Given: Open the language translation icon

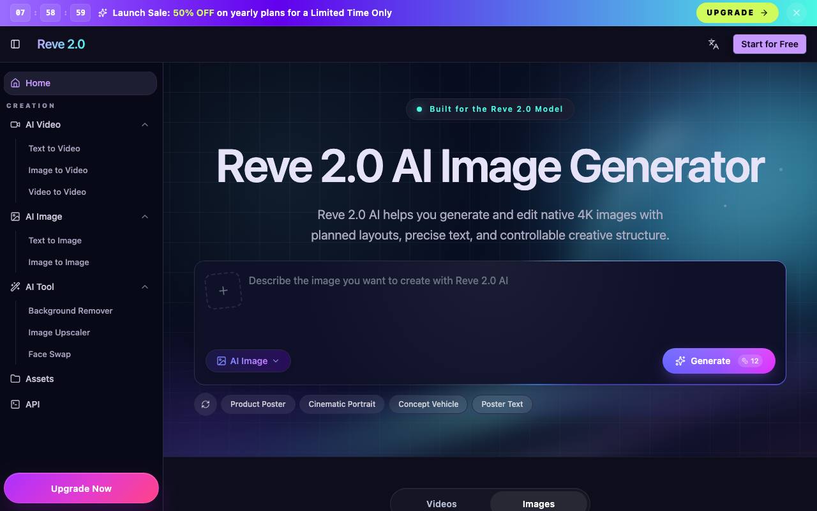Looking at the screenshot, I should [714, 44].
